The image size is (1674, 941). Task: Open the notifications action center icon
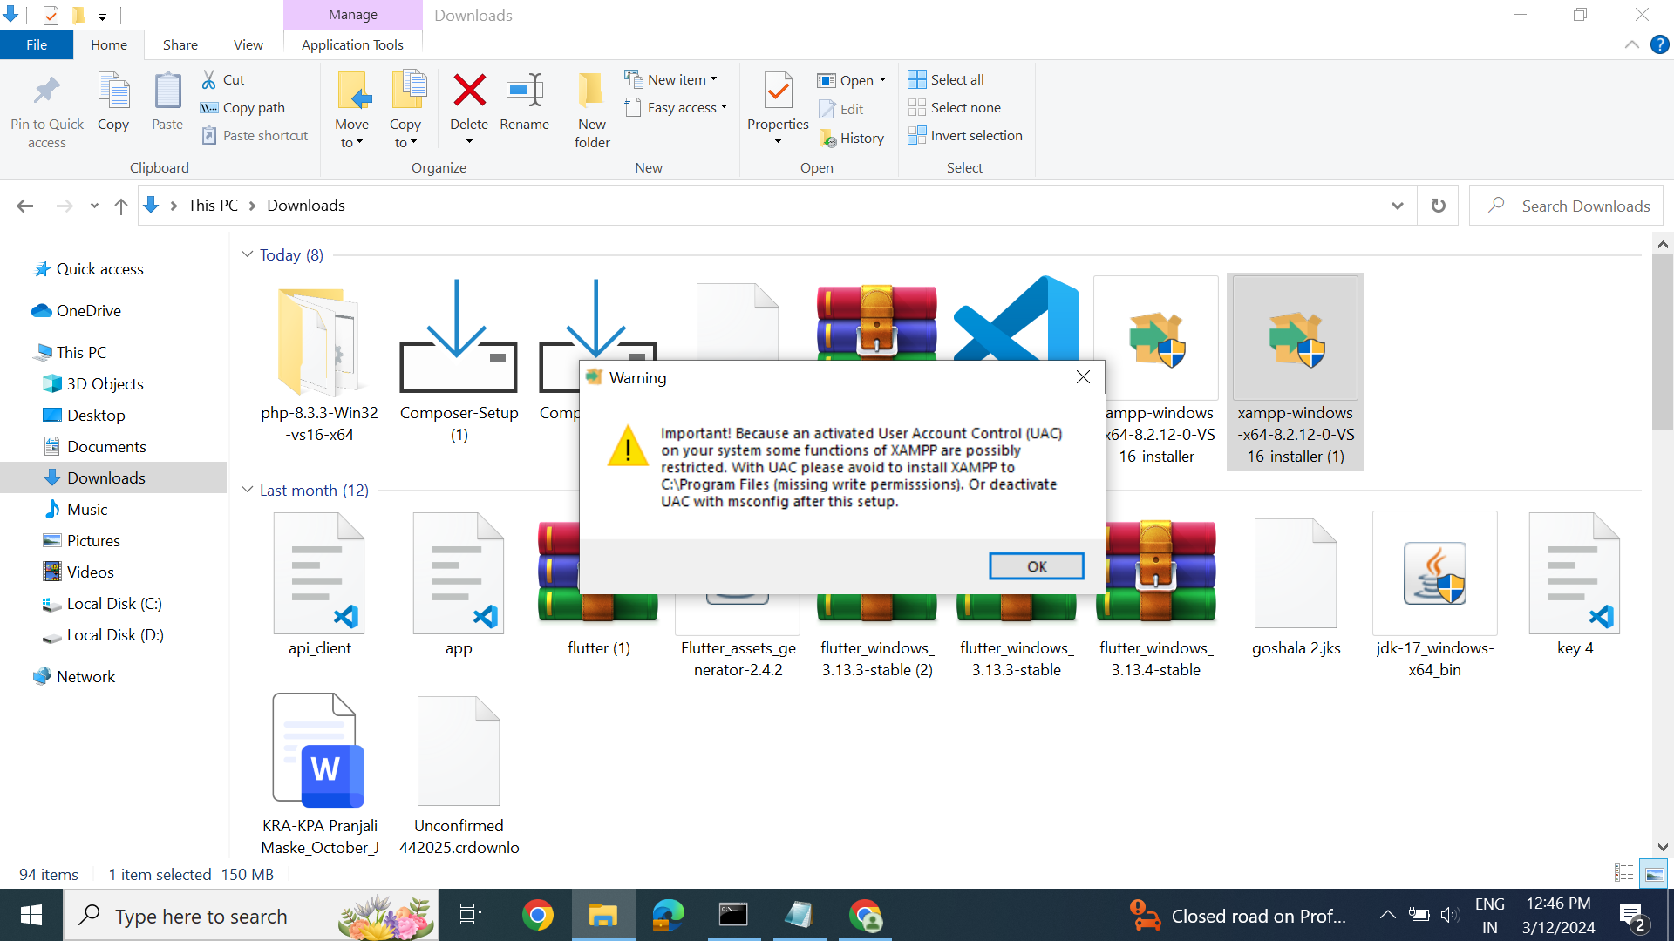click(x=1632, y=916)
